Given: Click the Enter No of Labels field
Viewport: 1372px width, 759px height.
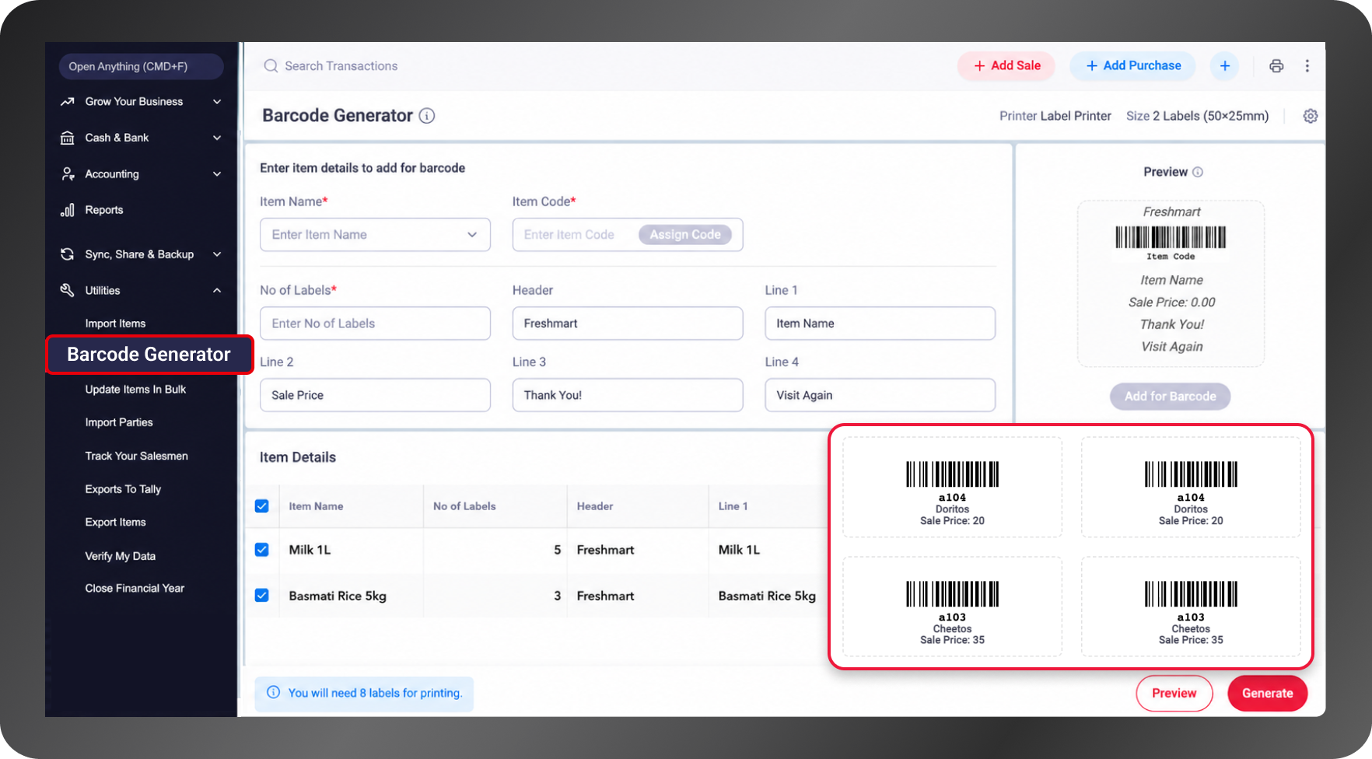Looking at the screenshot, I should pos(375,324).
